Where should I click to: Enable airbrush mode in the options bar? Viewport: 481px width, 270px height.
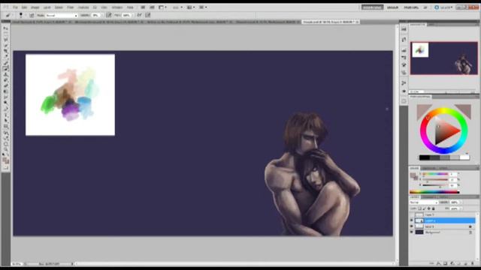[139, 15]
